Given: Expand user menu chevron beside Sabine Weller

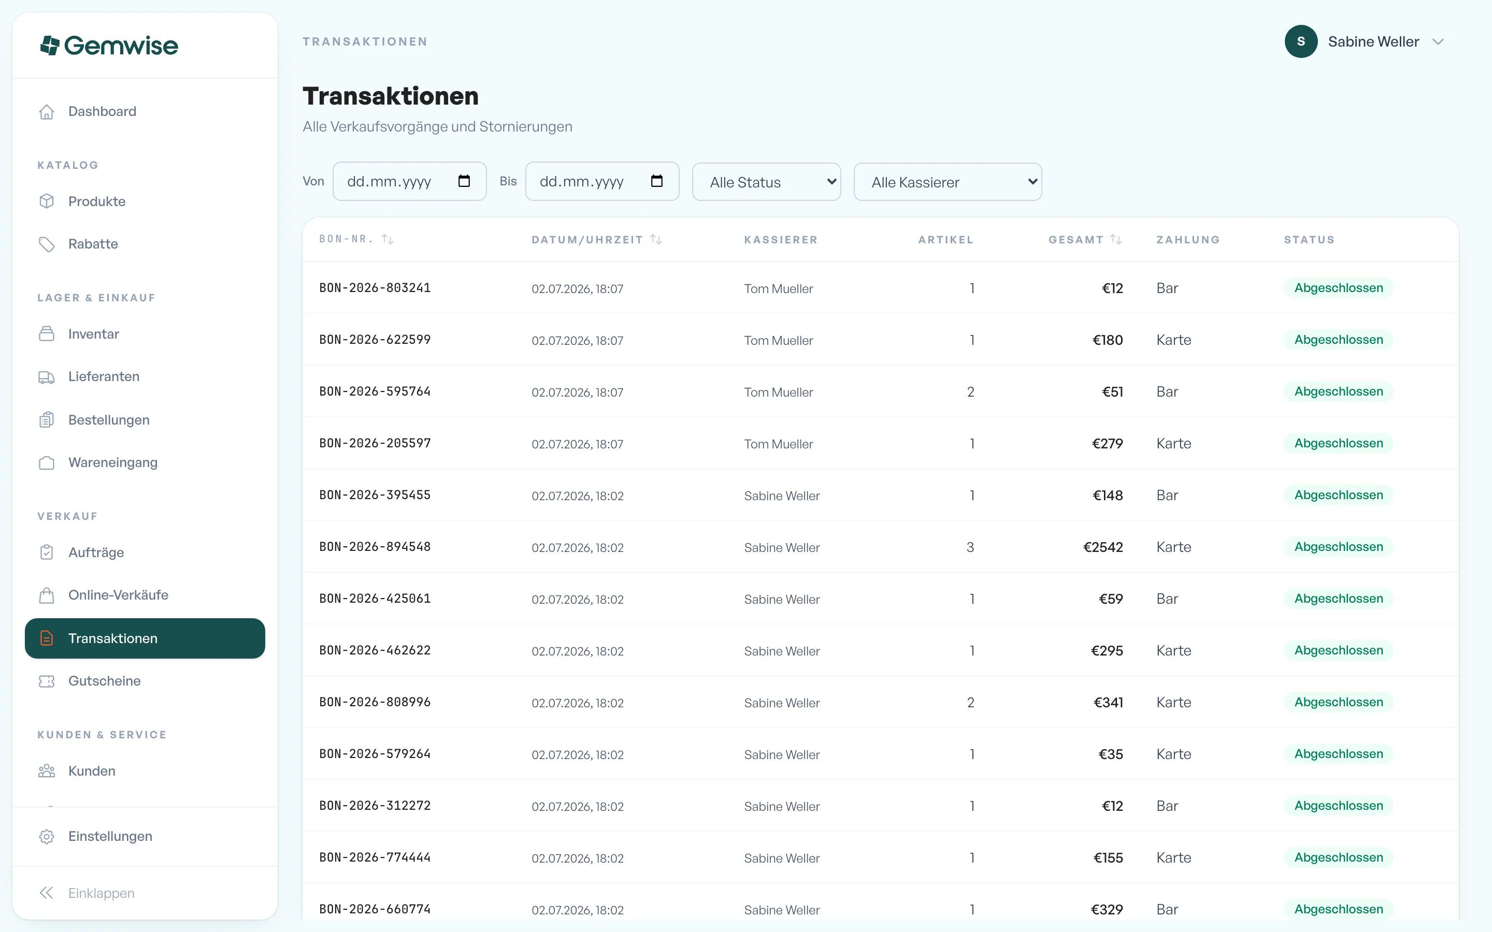Looking at the screenshot, I should coord(1438,42).
